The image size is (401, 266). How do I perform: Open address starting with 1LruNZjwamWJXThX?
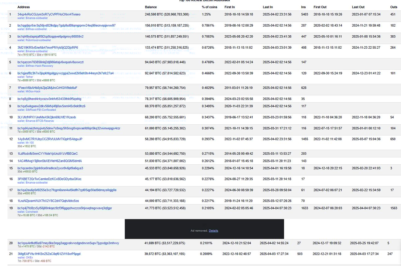(48, 201)
